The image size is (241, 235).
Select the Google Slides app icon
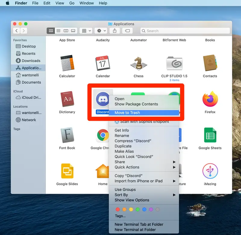click(67, 171)
